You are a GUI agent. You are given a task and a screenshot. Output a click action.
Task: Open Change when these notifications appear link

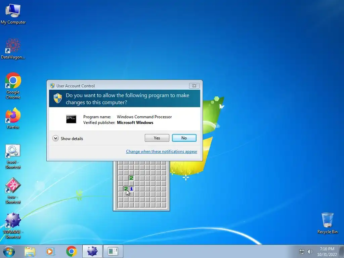tap(162, 152)
